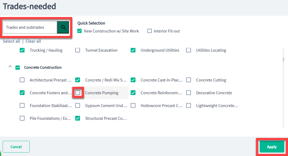Select the Architectural Precast checkbox

(22, 80)
